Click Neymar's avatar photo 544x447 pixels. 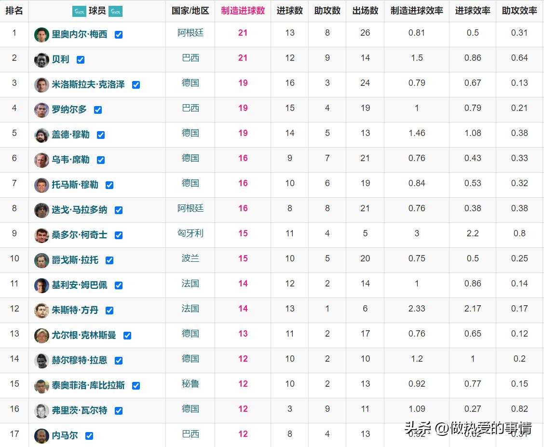(41, 435)
